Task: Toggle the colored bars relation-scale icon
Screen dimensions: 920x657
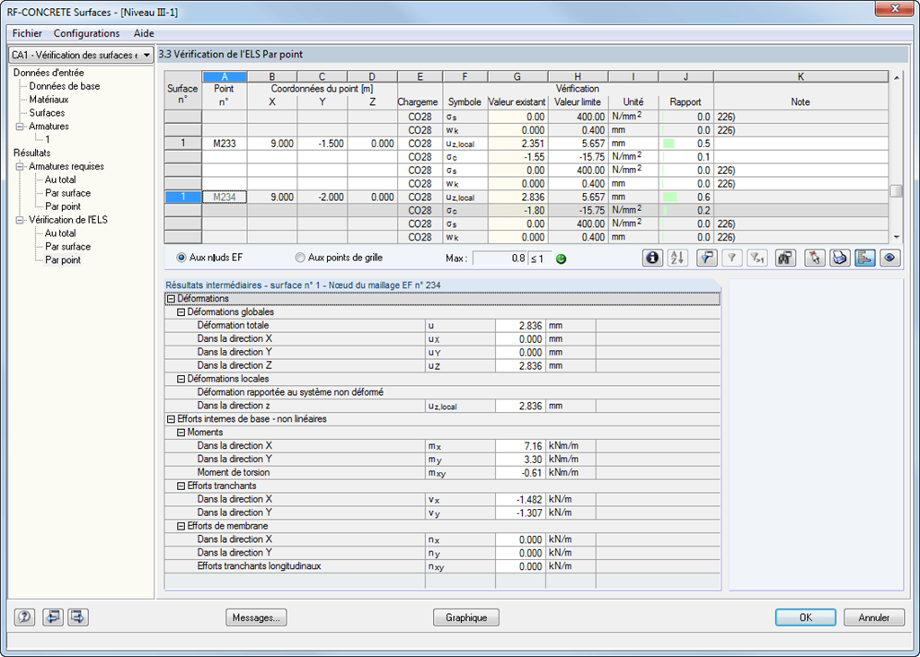Action: (864, 258)
